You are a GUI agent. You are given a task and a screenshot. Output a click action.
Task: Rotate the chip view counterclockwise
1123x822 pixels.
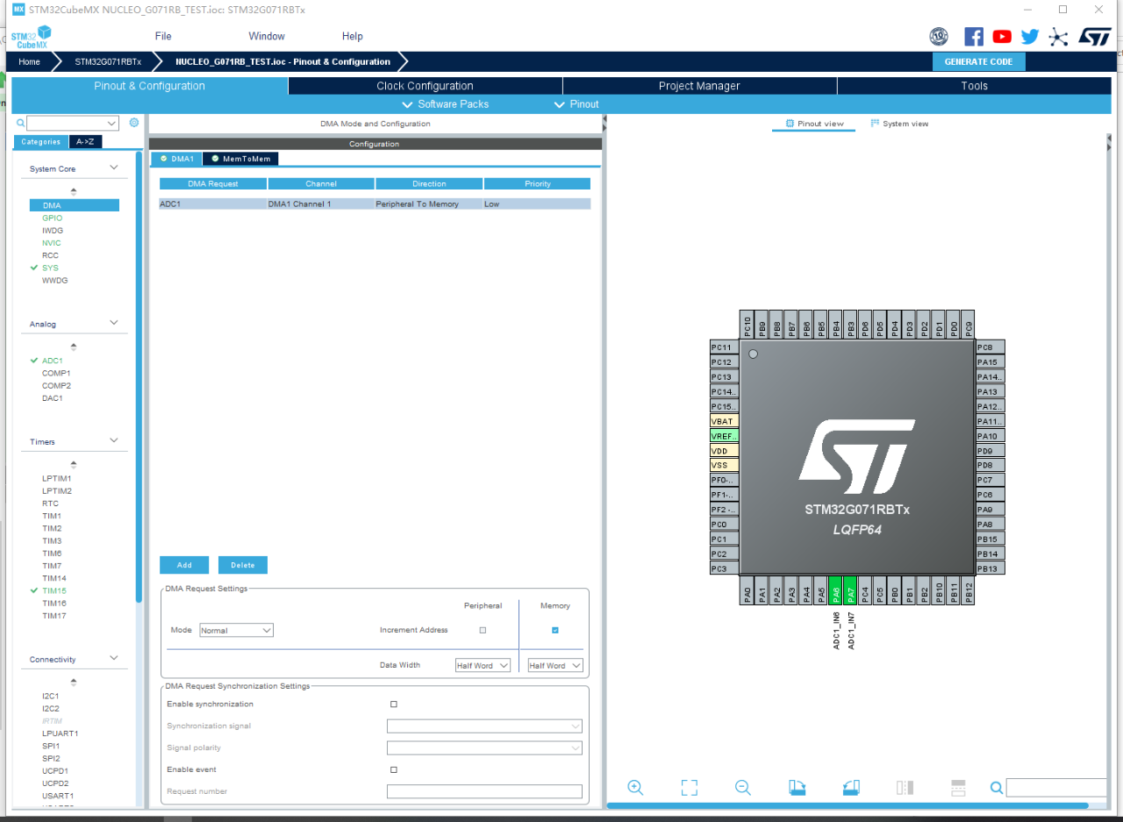(850, 787)
